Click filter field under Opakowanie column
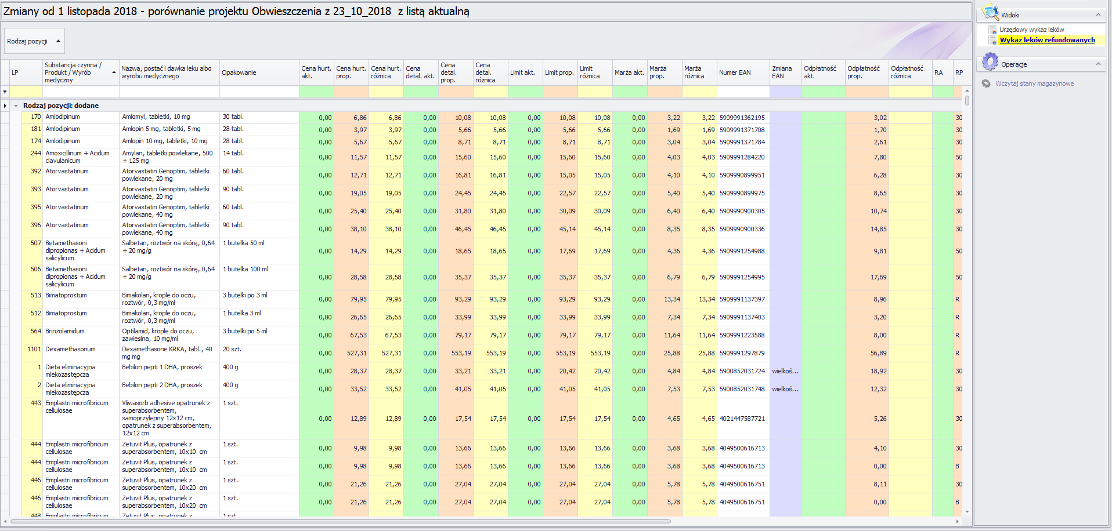1112x531 pixels. (x=259, y=92)
